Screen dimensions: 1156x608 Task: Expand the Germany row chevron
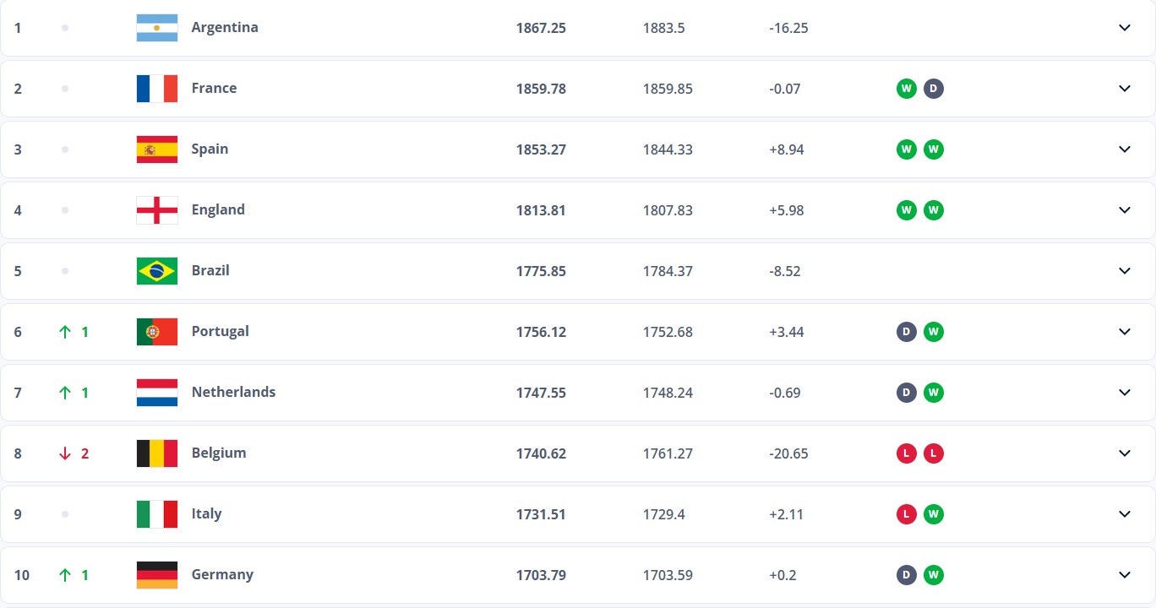click(1125, 575)
